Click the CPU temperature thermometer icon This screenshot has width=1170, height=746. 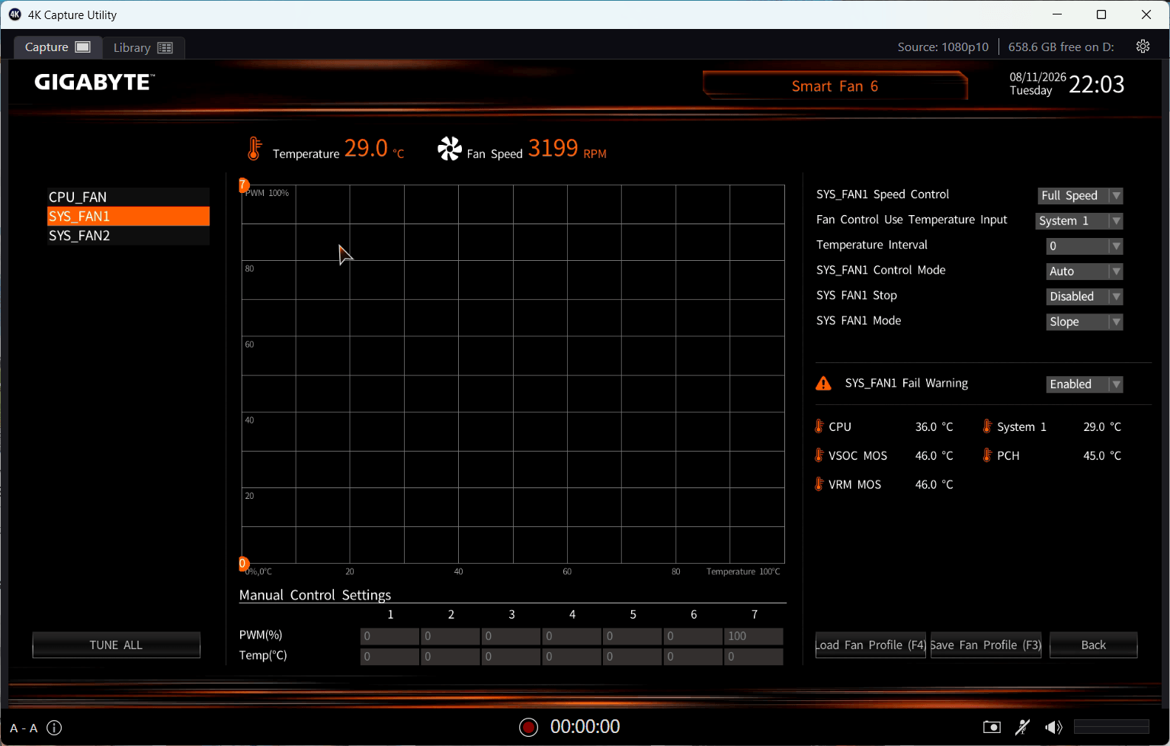tap(819, 426)
